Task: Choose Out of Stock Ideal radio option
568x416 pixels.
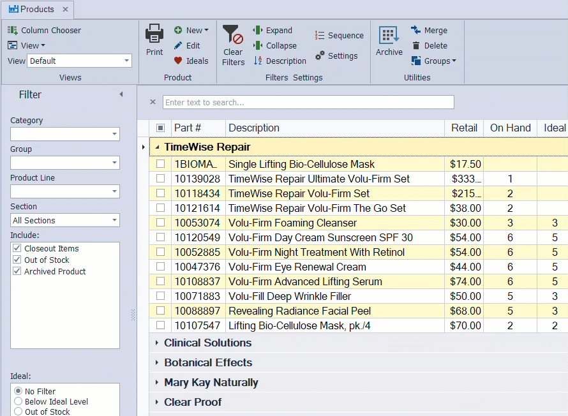Action: [x=18, y=412]
